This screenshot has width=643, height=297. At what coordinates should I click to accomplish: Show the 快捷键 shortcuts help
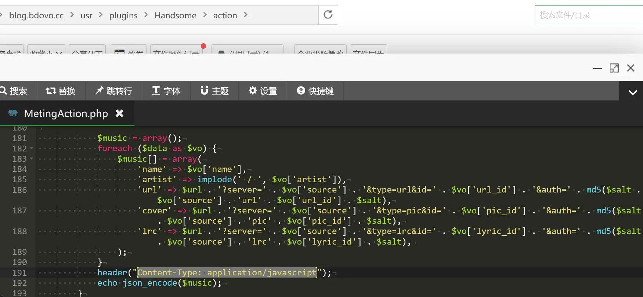315,91
